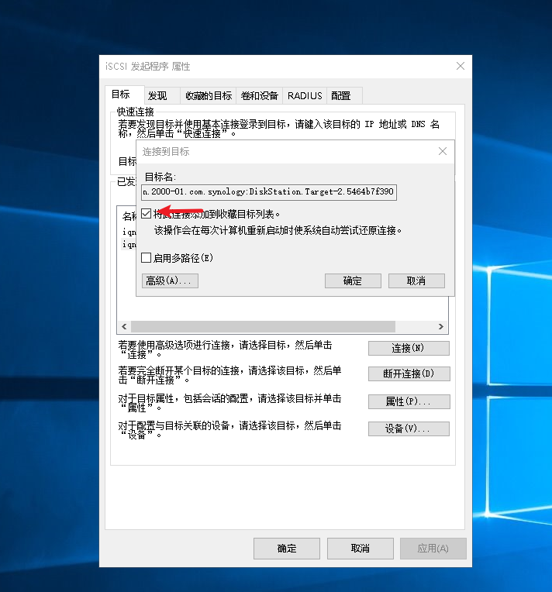The height and width of the screenshot is (592, 552).
Task: Close the 连接到目标 dialog with X
Action: (443, 152)
